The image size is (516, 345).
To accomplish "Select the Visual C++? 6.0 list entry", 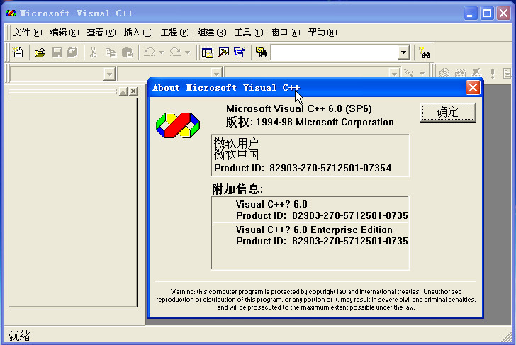I will (x=310, y=210).
